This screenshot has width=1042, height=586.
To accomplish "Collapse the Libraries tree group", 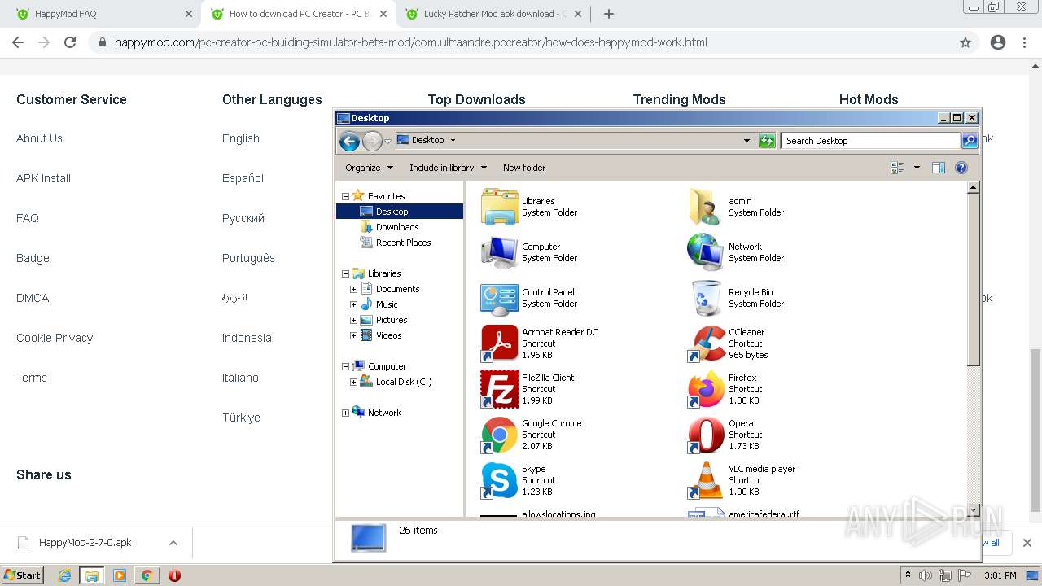I will [345, 273].
